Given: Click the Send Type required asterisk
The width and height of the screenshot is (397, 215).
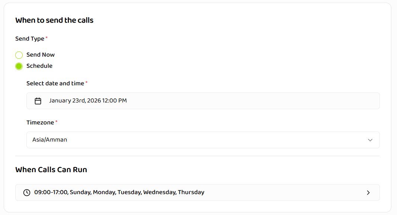Looking at the screenshot, I should [47, 37].
